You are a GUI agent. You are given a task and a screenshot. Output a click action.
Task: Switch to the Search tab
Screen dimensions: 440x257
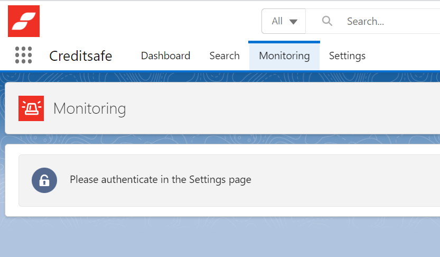224,56
